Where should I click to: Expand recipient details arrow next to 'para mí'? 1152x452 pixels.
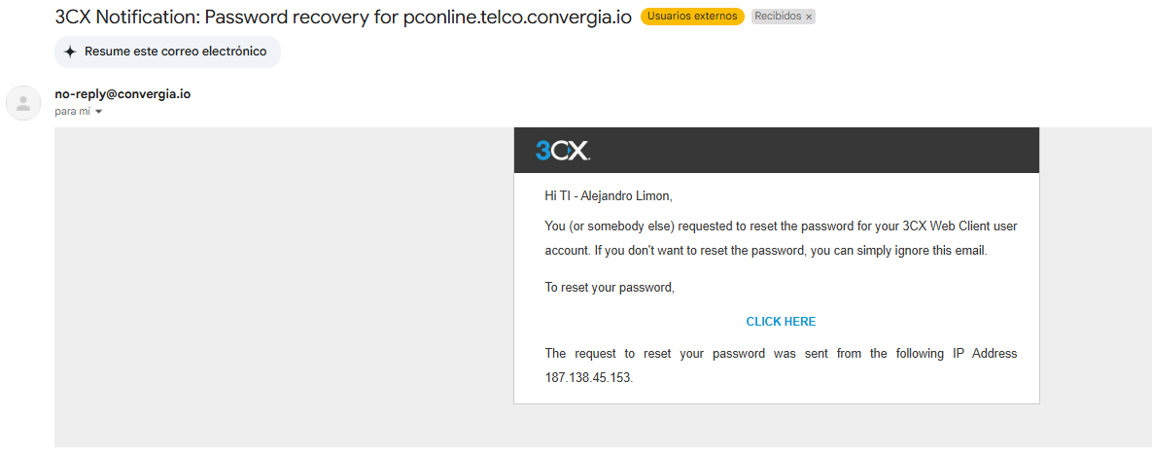coord(99,112)
